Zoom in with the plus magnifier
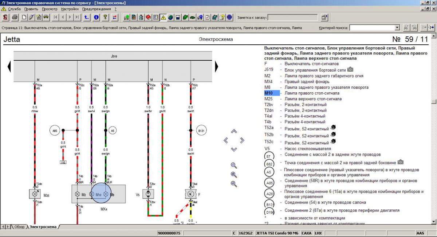437x237 pixels. (234, 174)
